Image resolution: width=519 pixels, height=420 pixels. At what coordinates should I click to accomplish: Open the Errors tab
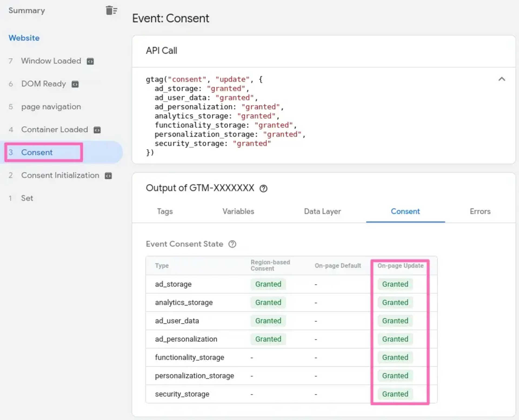point(480,211)
